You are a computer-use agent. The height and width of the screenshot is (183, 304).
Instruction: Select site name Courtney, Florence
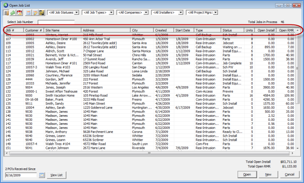[x=59, y=76]
